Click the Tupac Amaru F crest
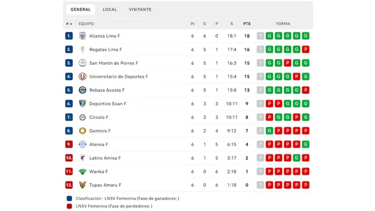This screenshot has width=375, height=211. 82,185
